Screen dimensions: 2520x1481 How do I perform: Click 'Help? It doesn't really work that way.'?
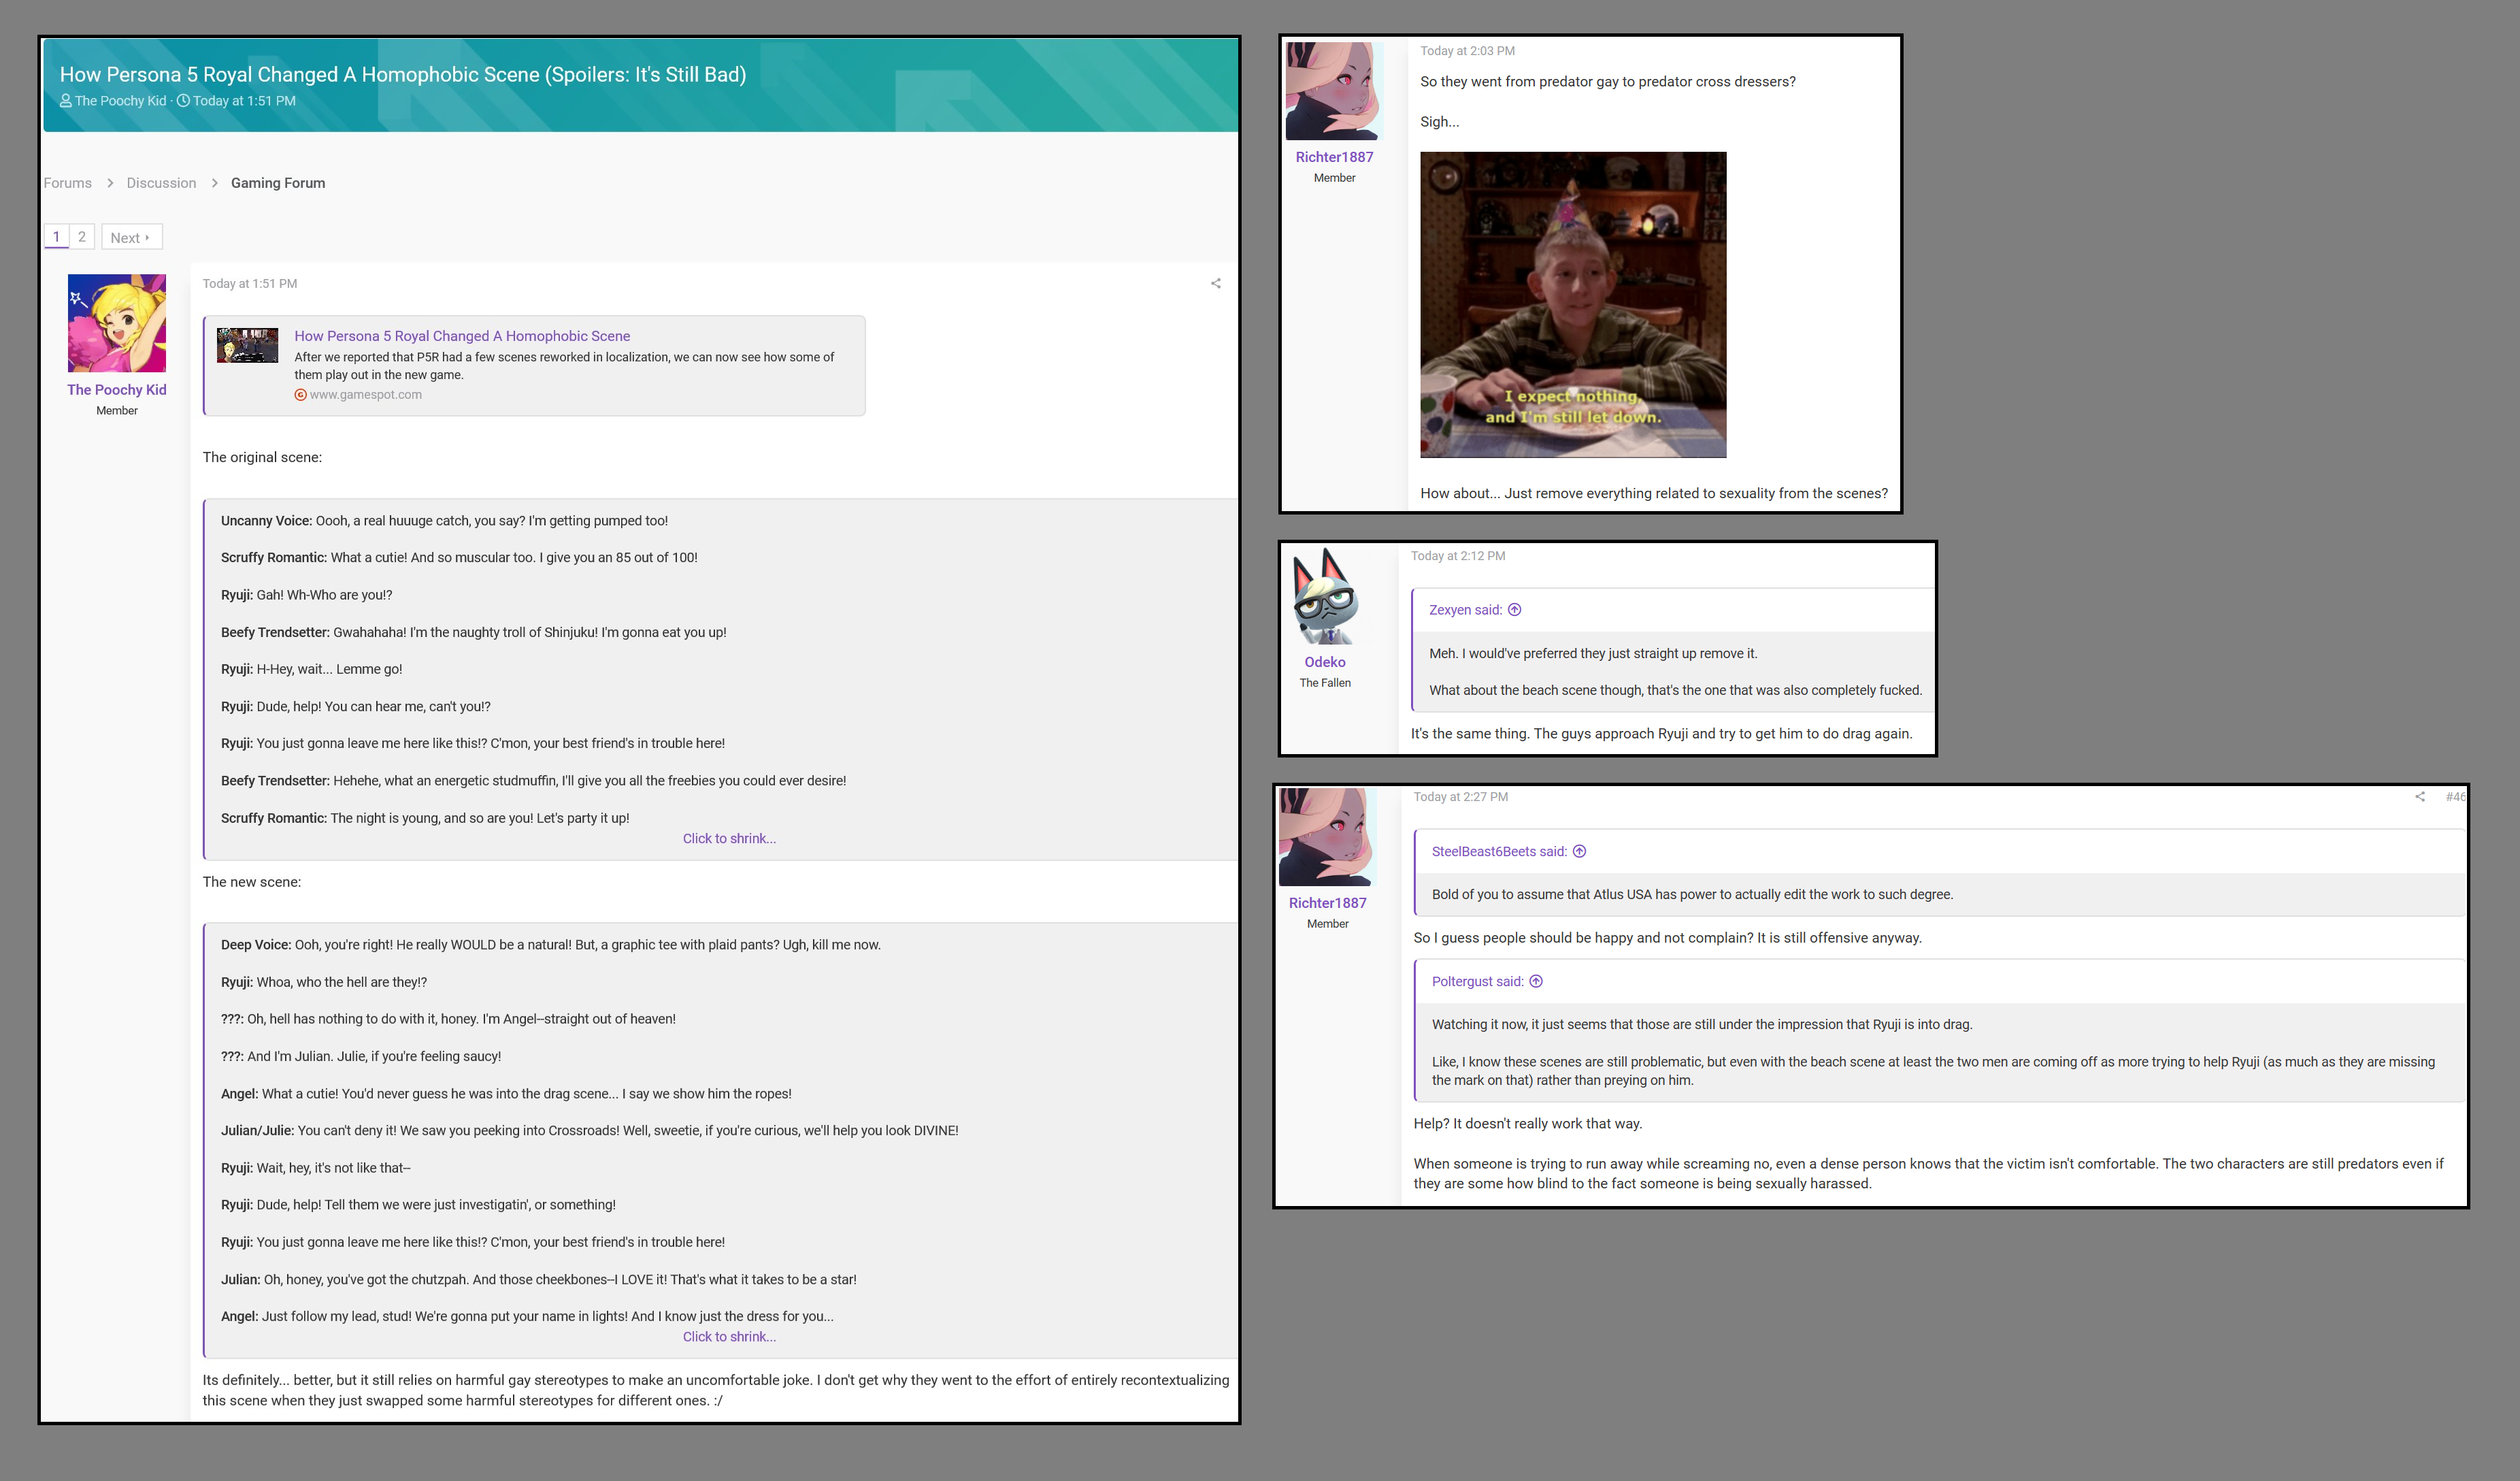(1527, 1124)
